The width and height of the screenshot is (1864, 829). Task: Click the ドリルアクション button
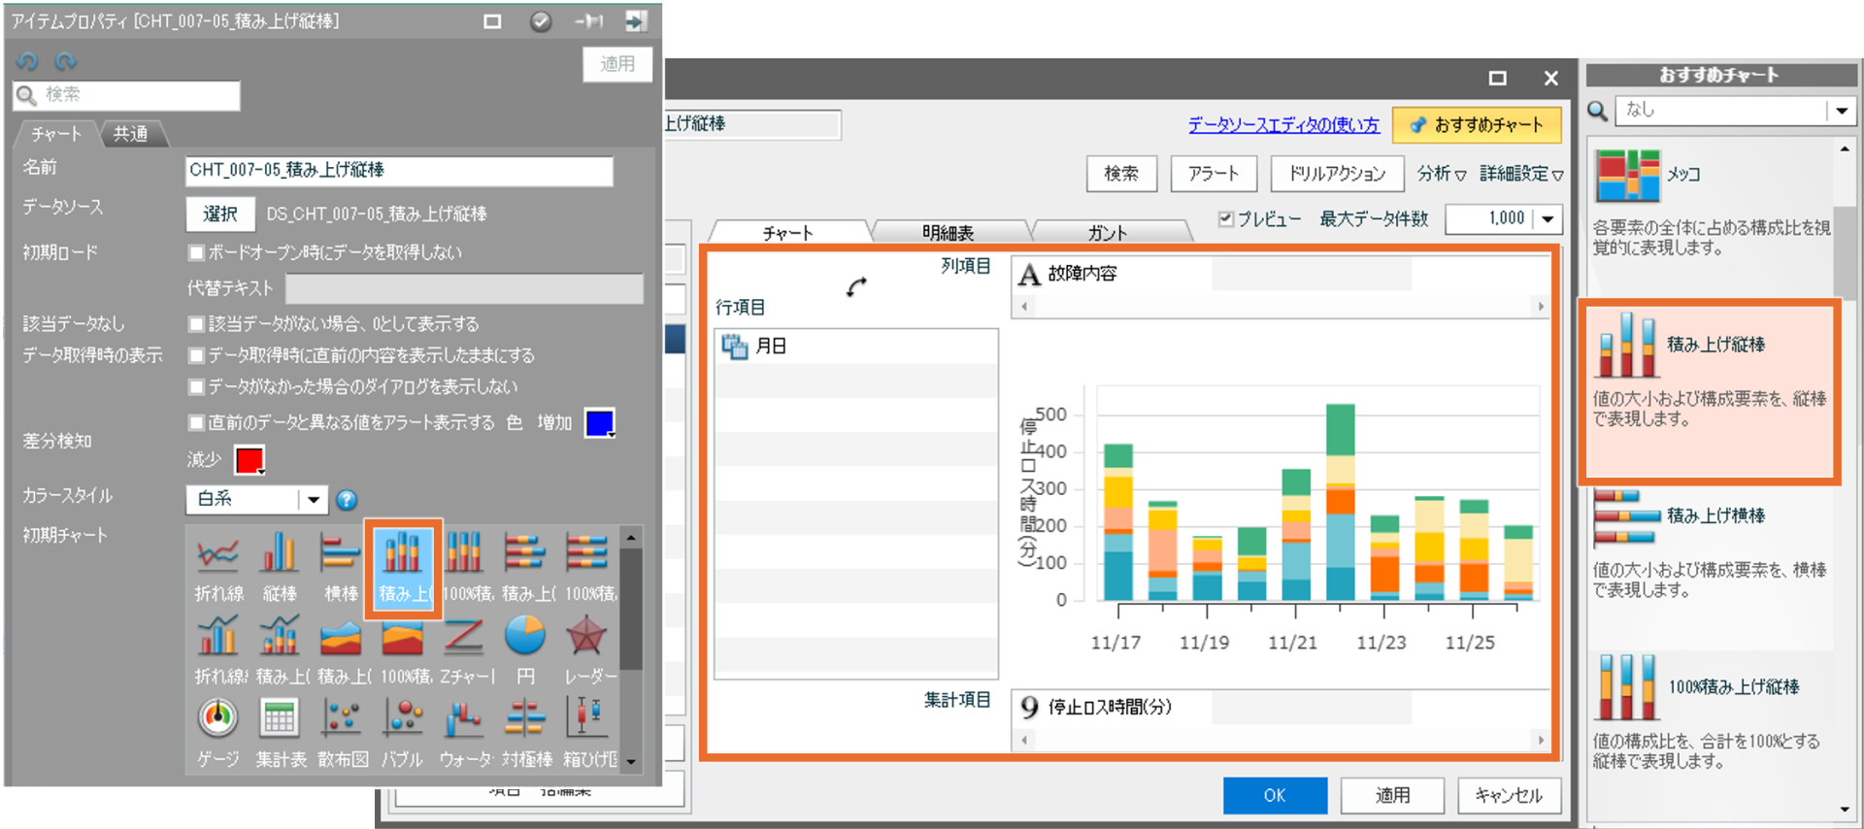1337,174
